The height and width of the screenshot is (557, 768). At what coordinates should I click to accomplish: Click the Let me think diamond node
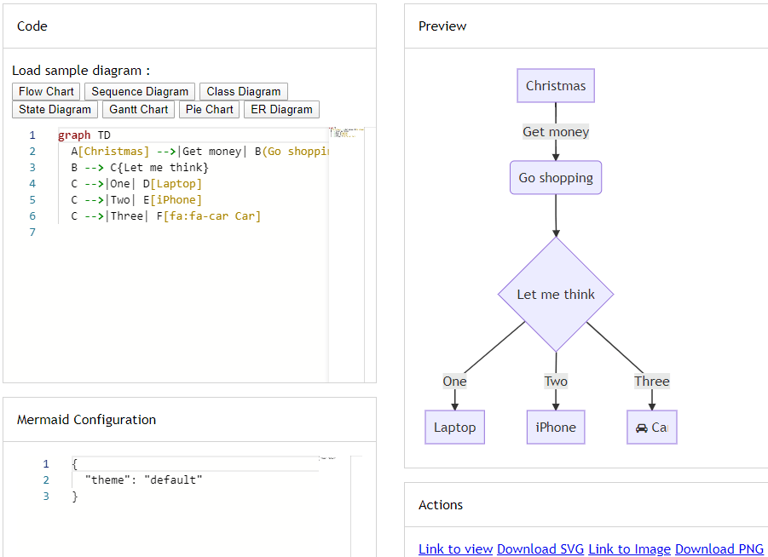click(x=556, y=295)
